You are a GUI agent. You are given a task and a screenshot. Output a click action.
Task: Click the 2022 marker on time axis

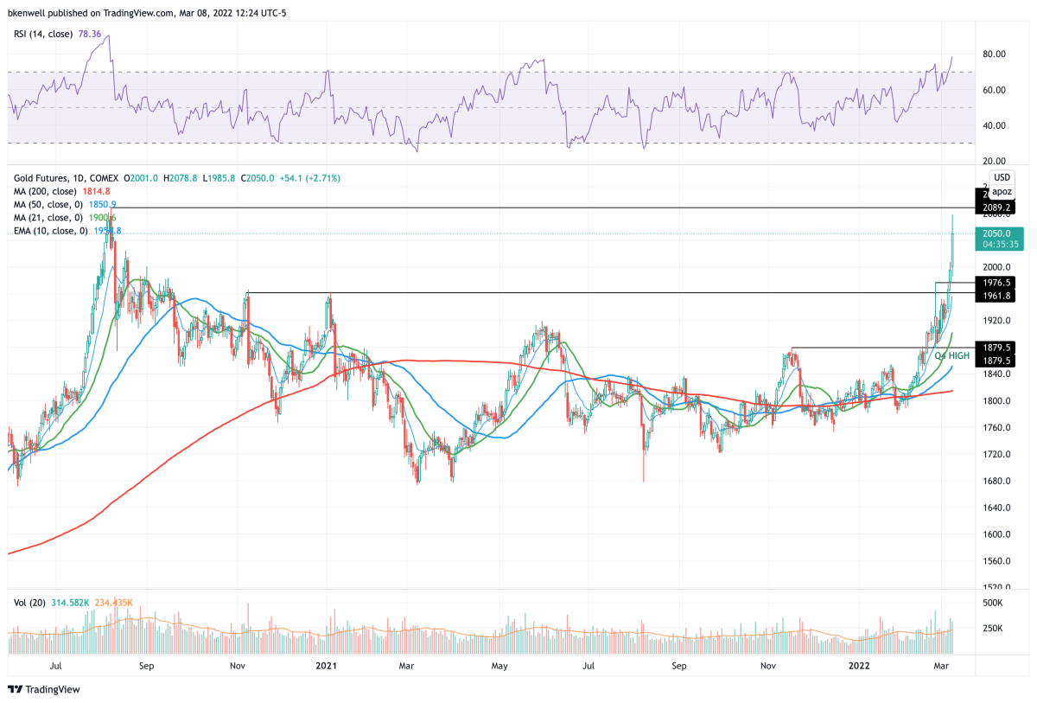857,666
